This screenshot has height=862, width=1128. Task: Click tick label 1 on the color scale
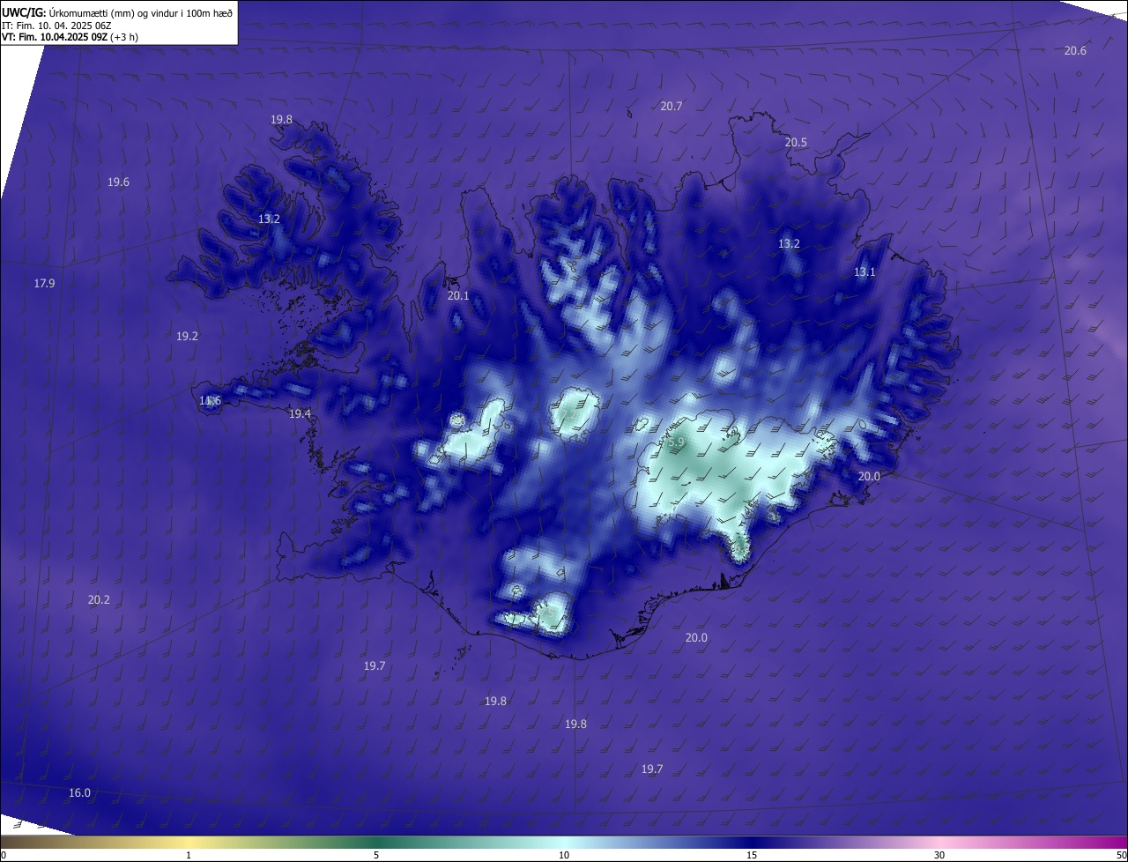[189, 855]
